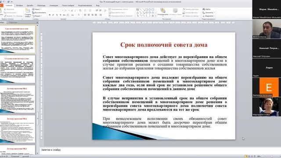Click the Format Painter button
The height and width of the screenshot is (158, 281).
pyautogui.click(x=13, y=16)
